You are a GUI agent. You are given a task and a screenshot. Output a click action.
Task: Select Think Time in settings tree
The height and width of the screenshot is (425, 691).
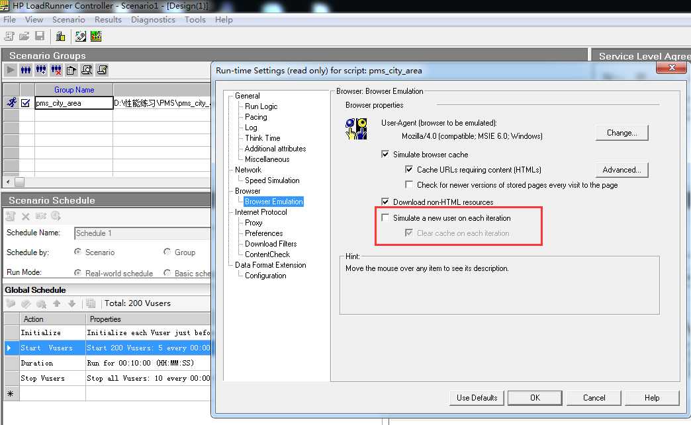262,138
